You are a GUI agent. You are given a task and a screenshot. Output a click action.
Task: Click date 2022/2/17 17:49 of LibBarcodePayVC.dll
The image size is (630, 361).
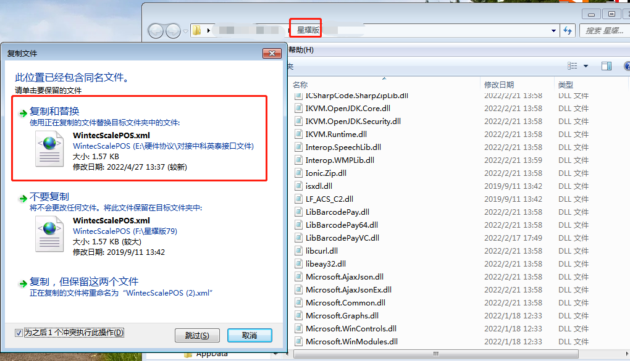[x=513, y=238]
